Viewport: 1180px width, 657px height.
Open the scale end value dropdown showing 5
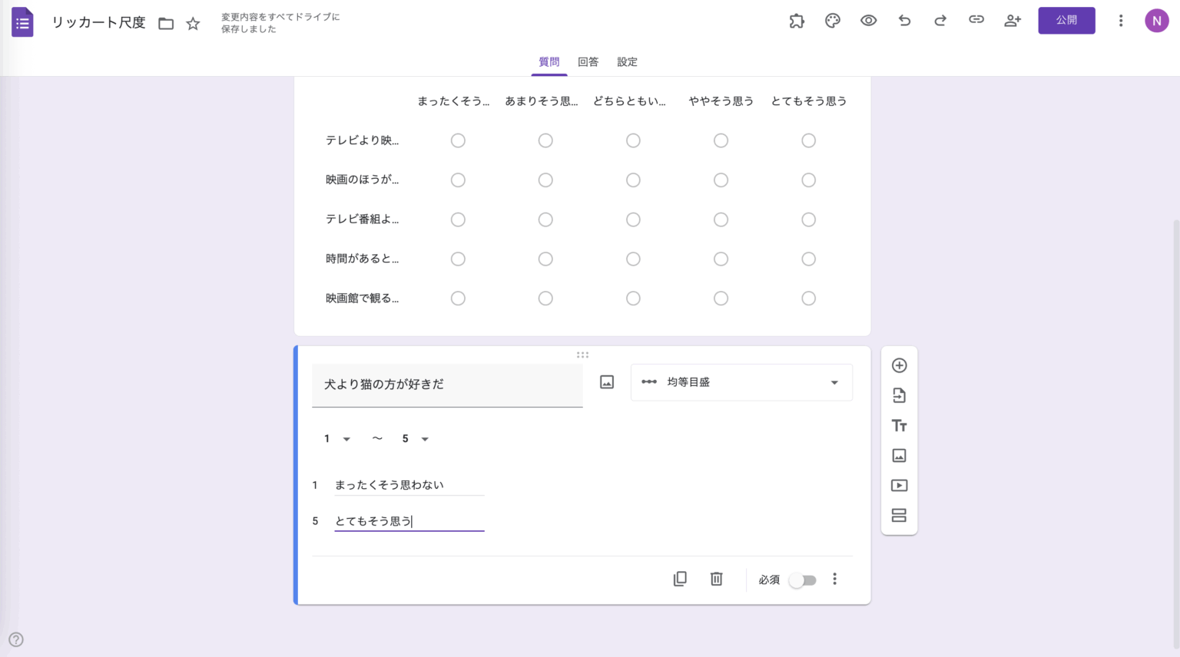pos(416,438)
